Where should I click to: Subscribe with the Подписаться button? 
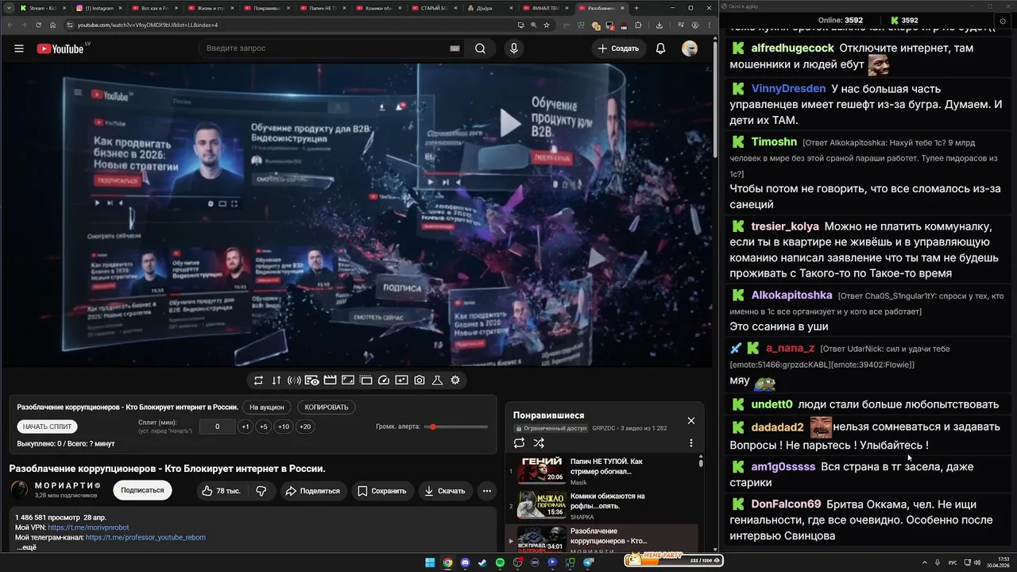point(142,491)
